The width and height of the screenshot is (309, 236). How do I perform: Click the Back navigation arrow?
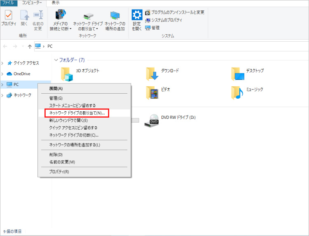[x=5, y=46]
